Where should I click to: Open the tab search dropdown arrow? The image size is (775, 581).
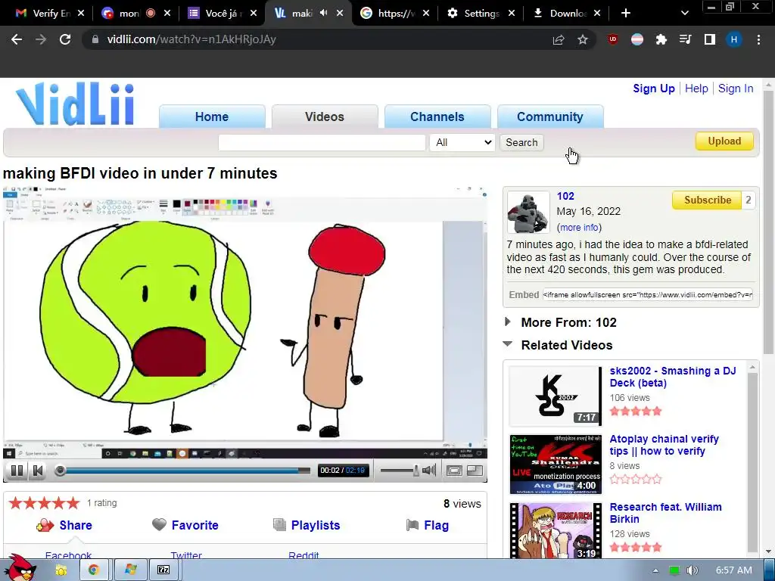point(684,14)
